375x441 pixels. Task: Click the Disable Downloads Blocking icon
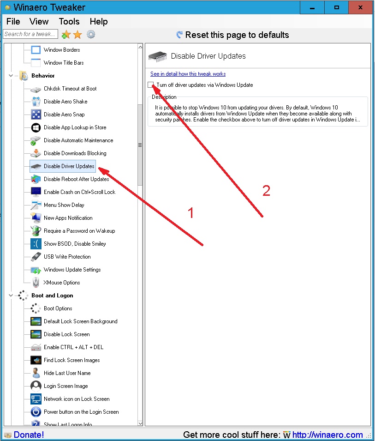tap(36, 153)
